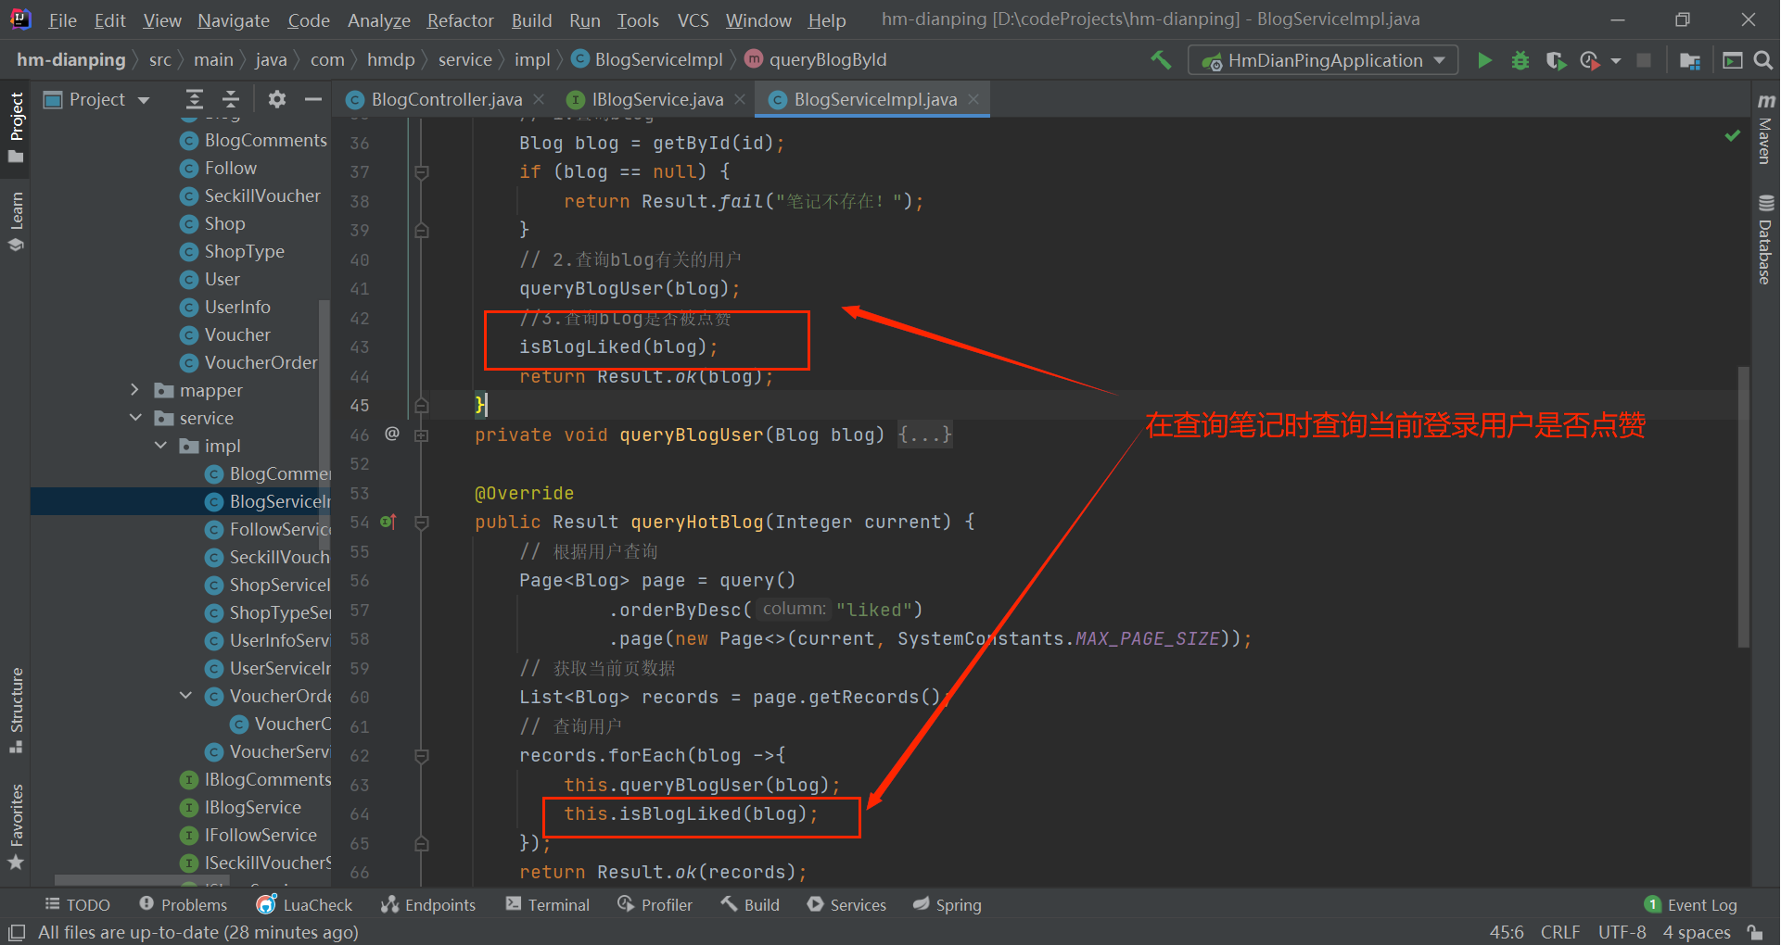The height and width of the screenshot is (945, 1781).
Task: Click the queryBlogById breadcrumb
Action: point(816,60)
